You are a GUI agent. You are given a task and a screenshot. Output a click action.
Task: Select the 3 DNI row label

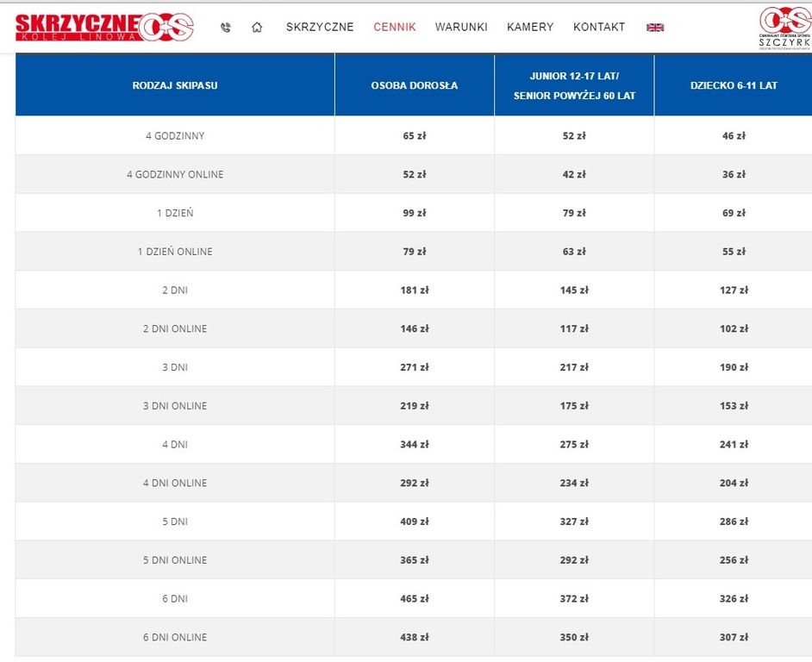click(175, 367)
